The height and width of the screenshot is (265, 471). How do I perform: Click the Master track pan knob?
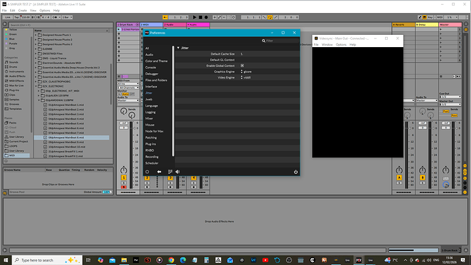coord(446,170)
